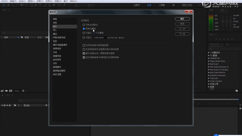Click the lock column icon in timeline
Screen dimensions: 242x136
[x=10, y=105]
